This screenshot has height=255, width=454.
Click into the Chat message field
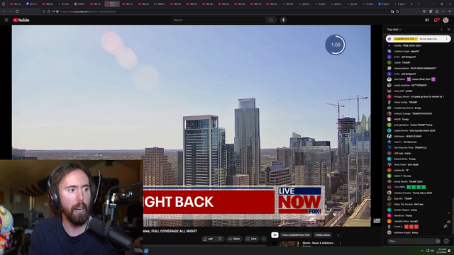411,241
